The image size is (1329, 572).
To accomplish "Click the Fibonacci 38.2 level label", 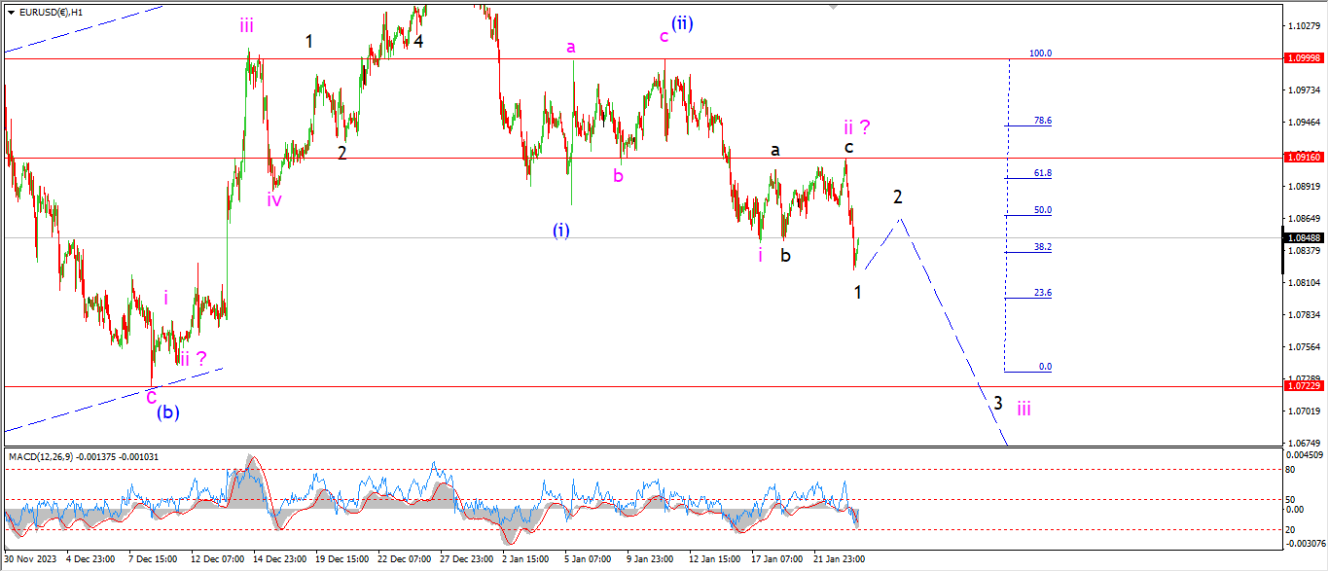I will click(x=1044, y=247).
